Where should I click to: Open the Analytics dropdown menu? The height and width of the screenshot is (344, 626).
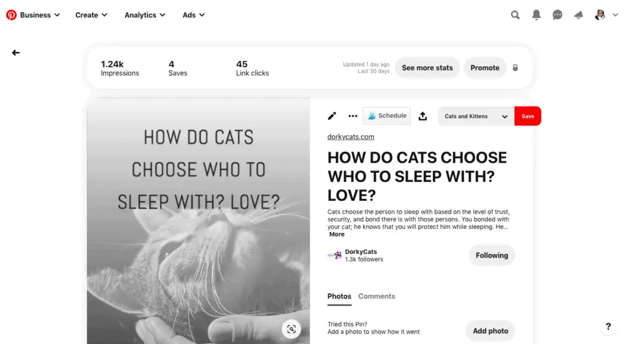click(x=145, y=15)
